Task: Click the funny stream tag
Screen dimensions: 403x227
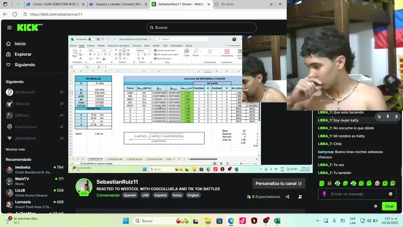Action: 177,195
